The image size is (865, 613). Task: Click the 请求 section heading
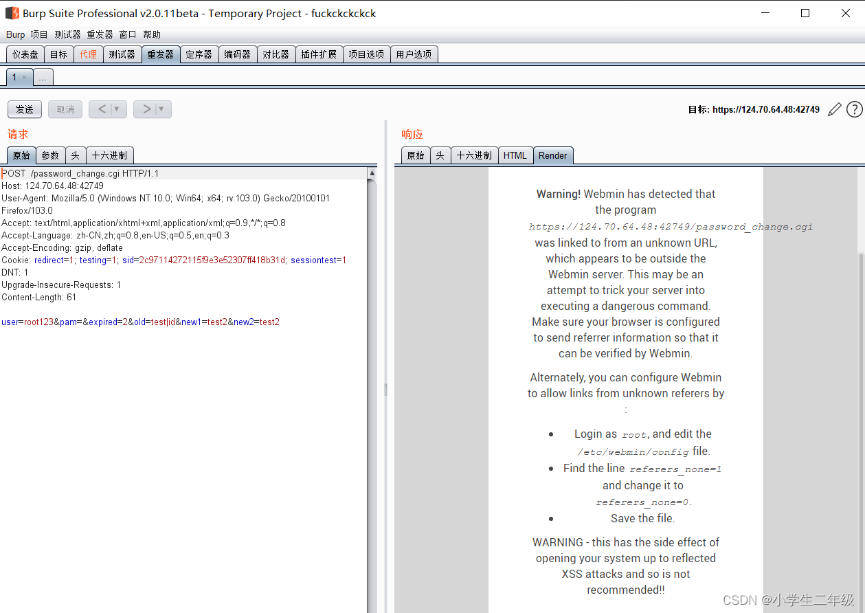pos(18,134)
